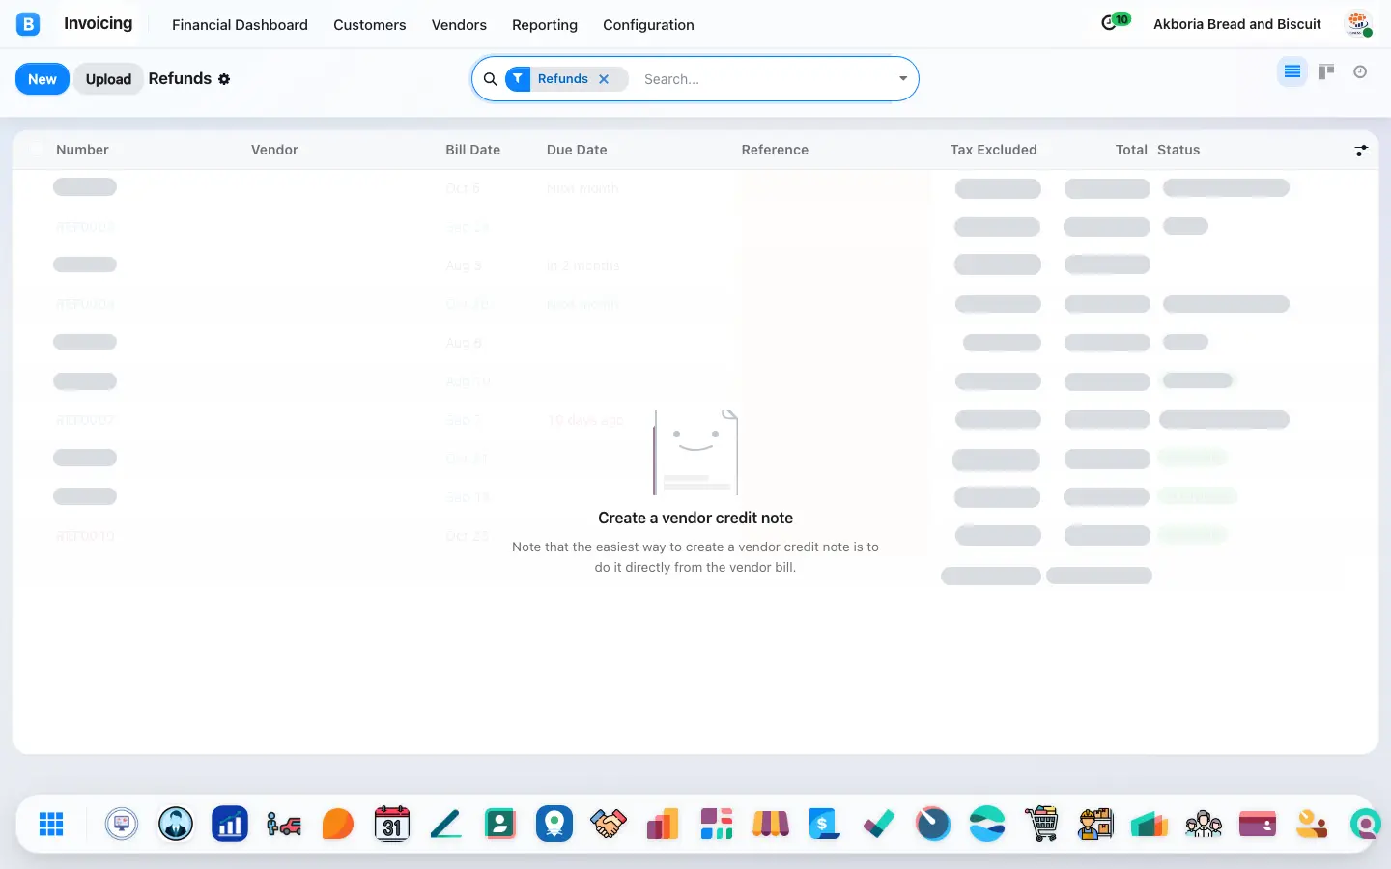1391x869 pixels.
Task: Open the user avatar menu
Action: pyautogui.click(x=1359, y=24)
